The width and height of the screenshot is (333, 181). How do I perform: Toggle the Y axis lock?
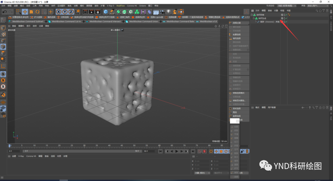[x=65, y=12]
